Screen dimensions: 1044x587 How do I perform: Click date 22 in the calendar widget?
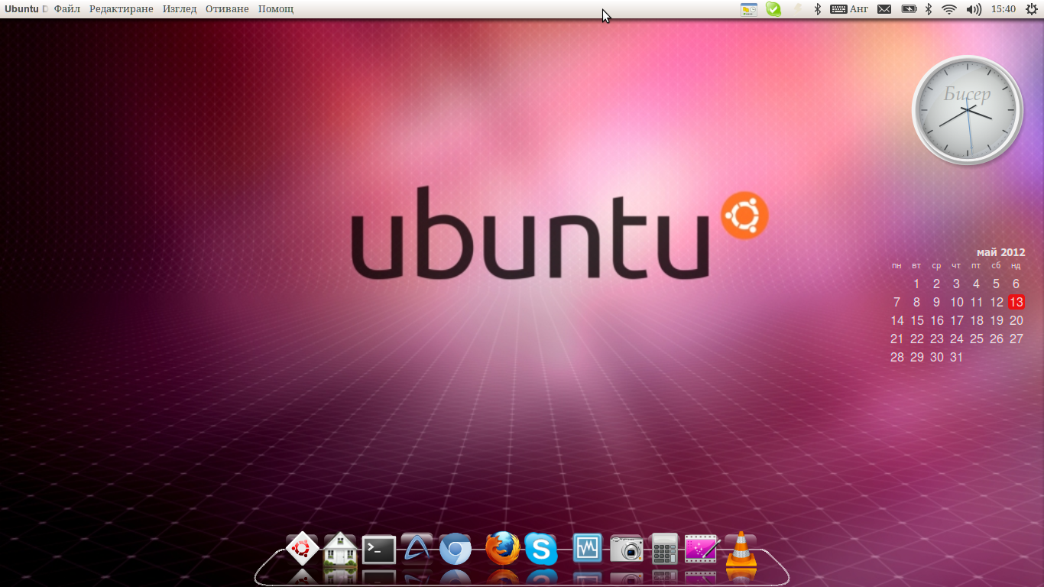916,339
